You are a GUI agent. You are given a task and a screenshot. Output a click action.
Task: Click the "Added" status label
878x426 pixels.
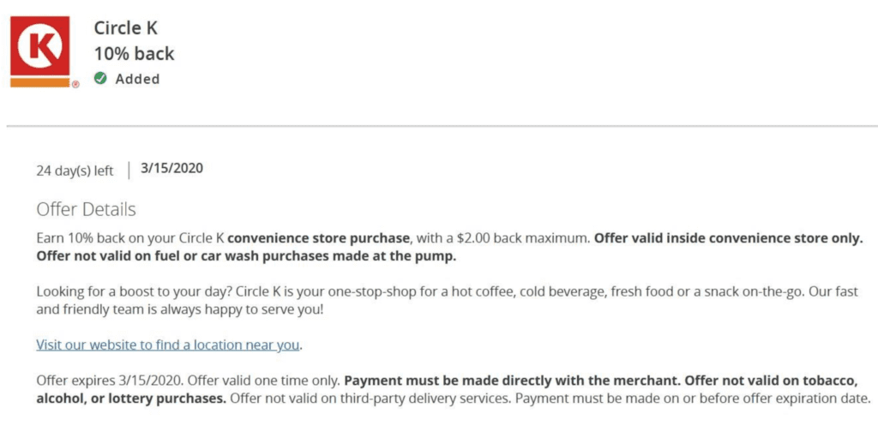coord(137,79)
